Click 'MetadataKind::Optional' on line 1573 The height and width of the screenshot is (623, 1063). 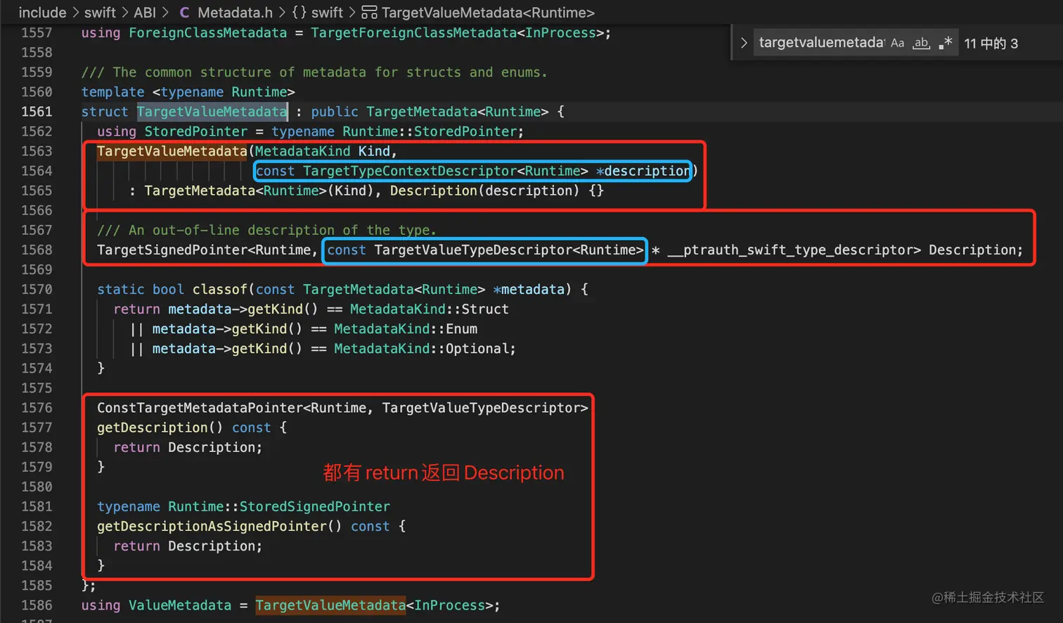pyautogui.click(x=421, y=348)
